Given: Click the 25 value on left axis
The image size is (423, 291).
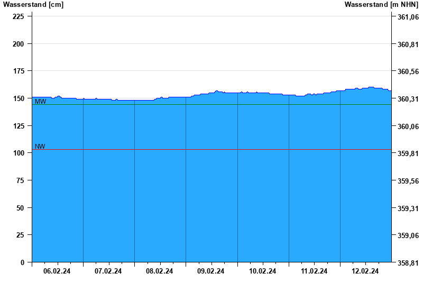Looking at the screenshot, I should coord(20,235).
